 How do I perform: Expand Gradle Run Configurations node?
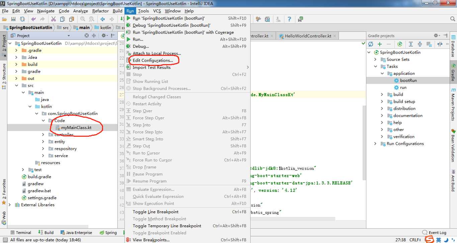point(375,143)
